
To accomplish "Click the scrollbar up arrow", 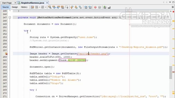I will (171, 11).
